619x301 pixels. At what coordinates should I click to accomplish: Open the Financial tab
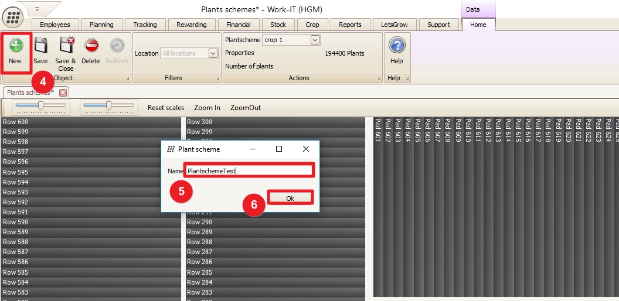(238, 25)
